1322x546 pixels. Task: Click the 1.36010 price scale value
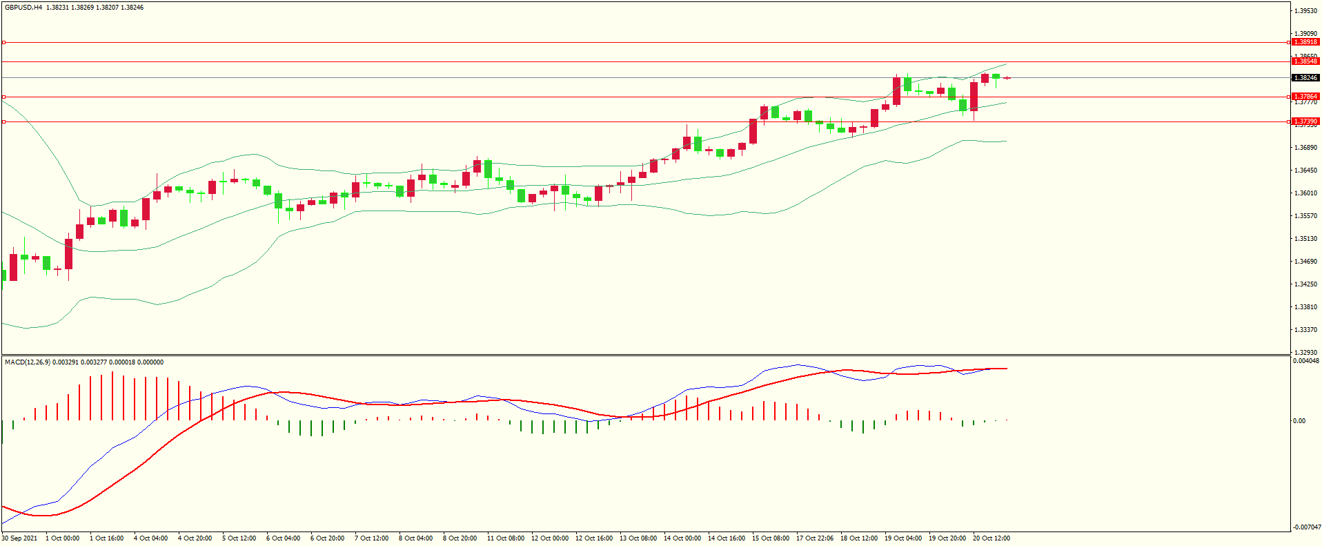click(1305, 193)
